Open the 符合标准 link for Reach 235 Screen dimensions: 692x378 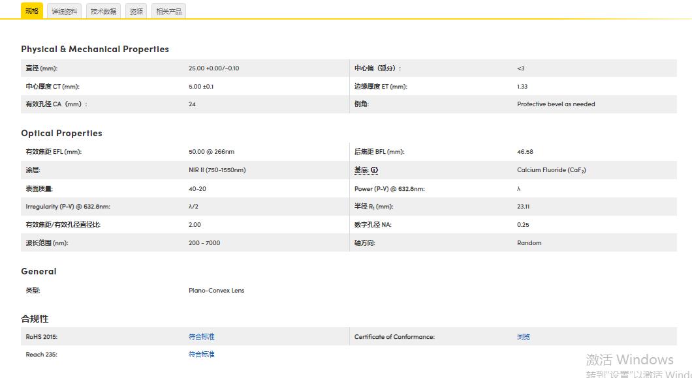(201, 355)
